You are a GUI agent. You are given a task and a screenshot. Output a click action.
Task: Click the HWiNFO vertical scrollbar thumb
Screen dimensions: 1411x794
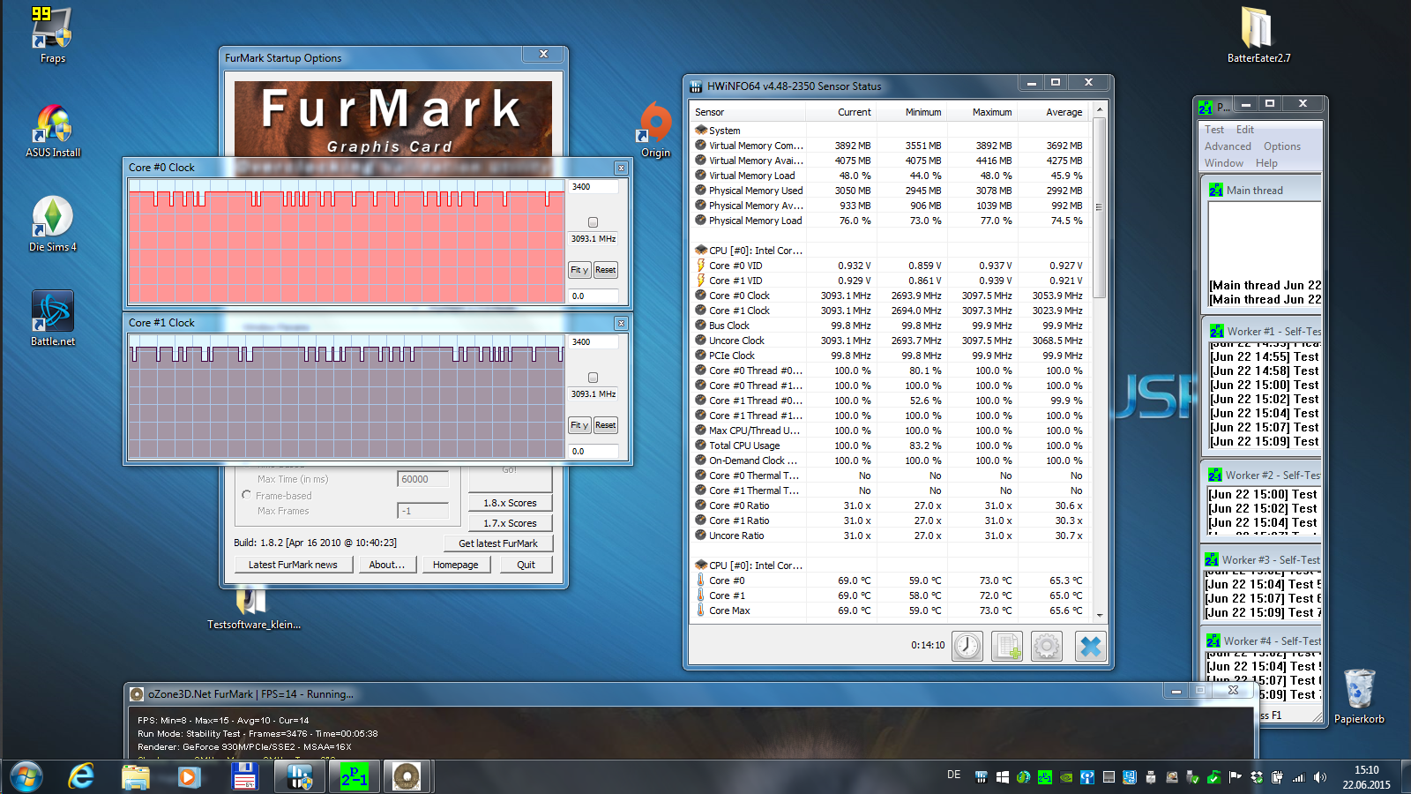1099,207
